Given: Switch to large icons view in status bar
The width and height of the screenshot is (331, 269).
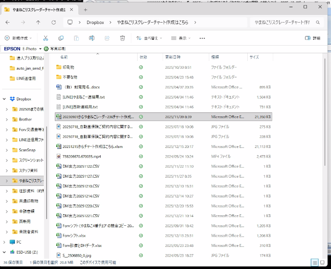Looking at the screenshot, I should click(323, 262).
